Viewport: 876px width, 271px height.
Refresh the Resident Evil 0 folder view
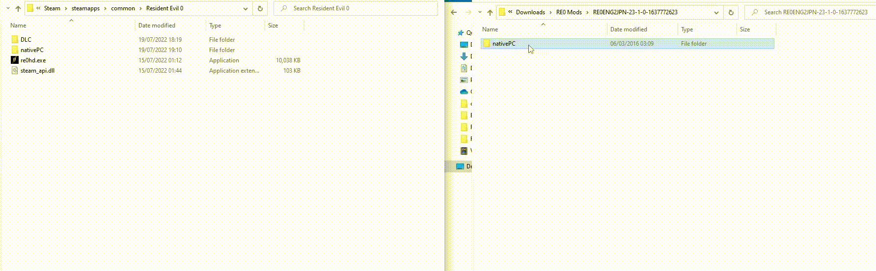click(260, 8)
